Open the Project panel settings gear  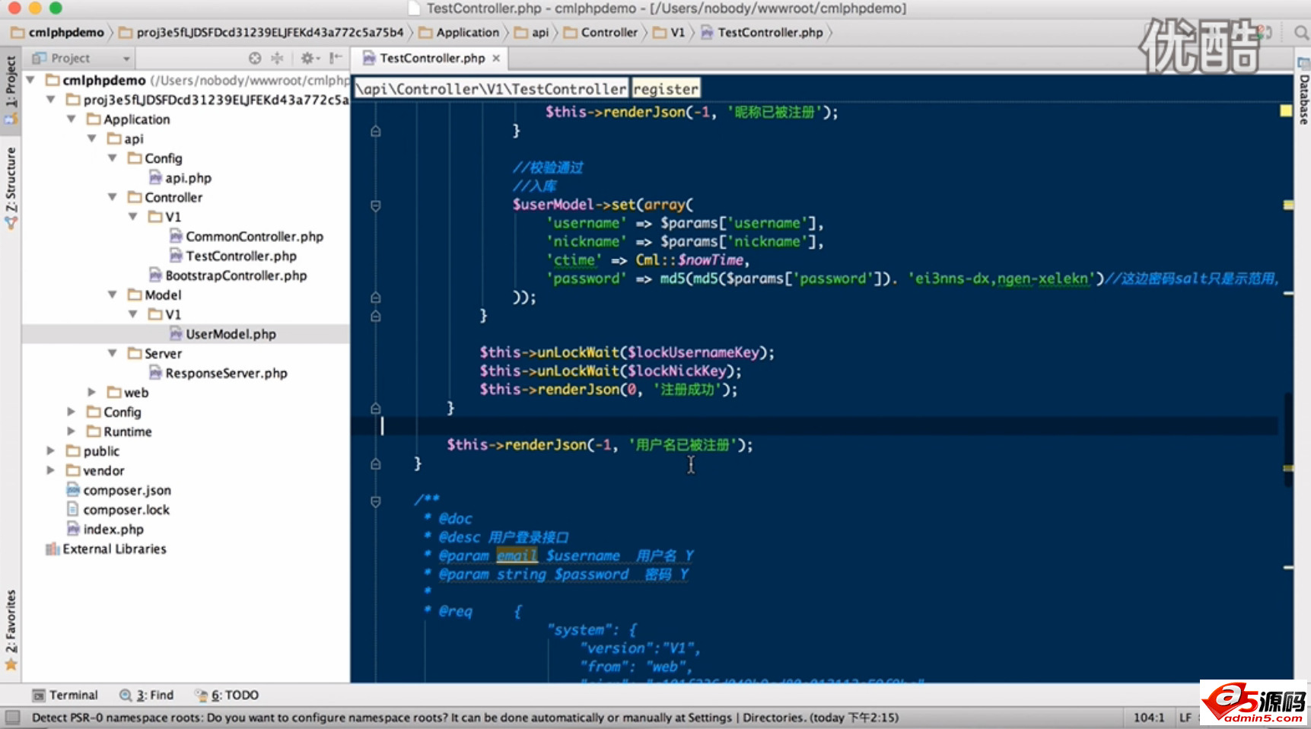[x=308, y=58]
